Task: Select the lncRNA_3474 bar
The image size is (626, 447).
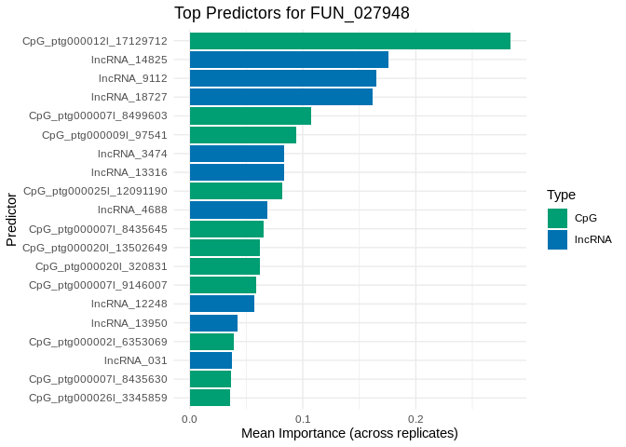Action: 237,154
